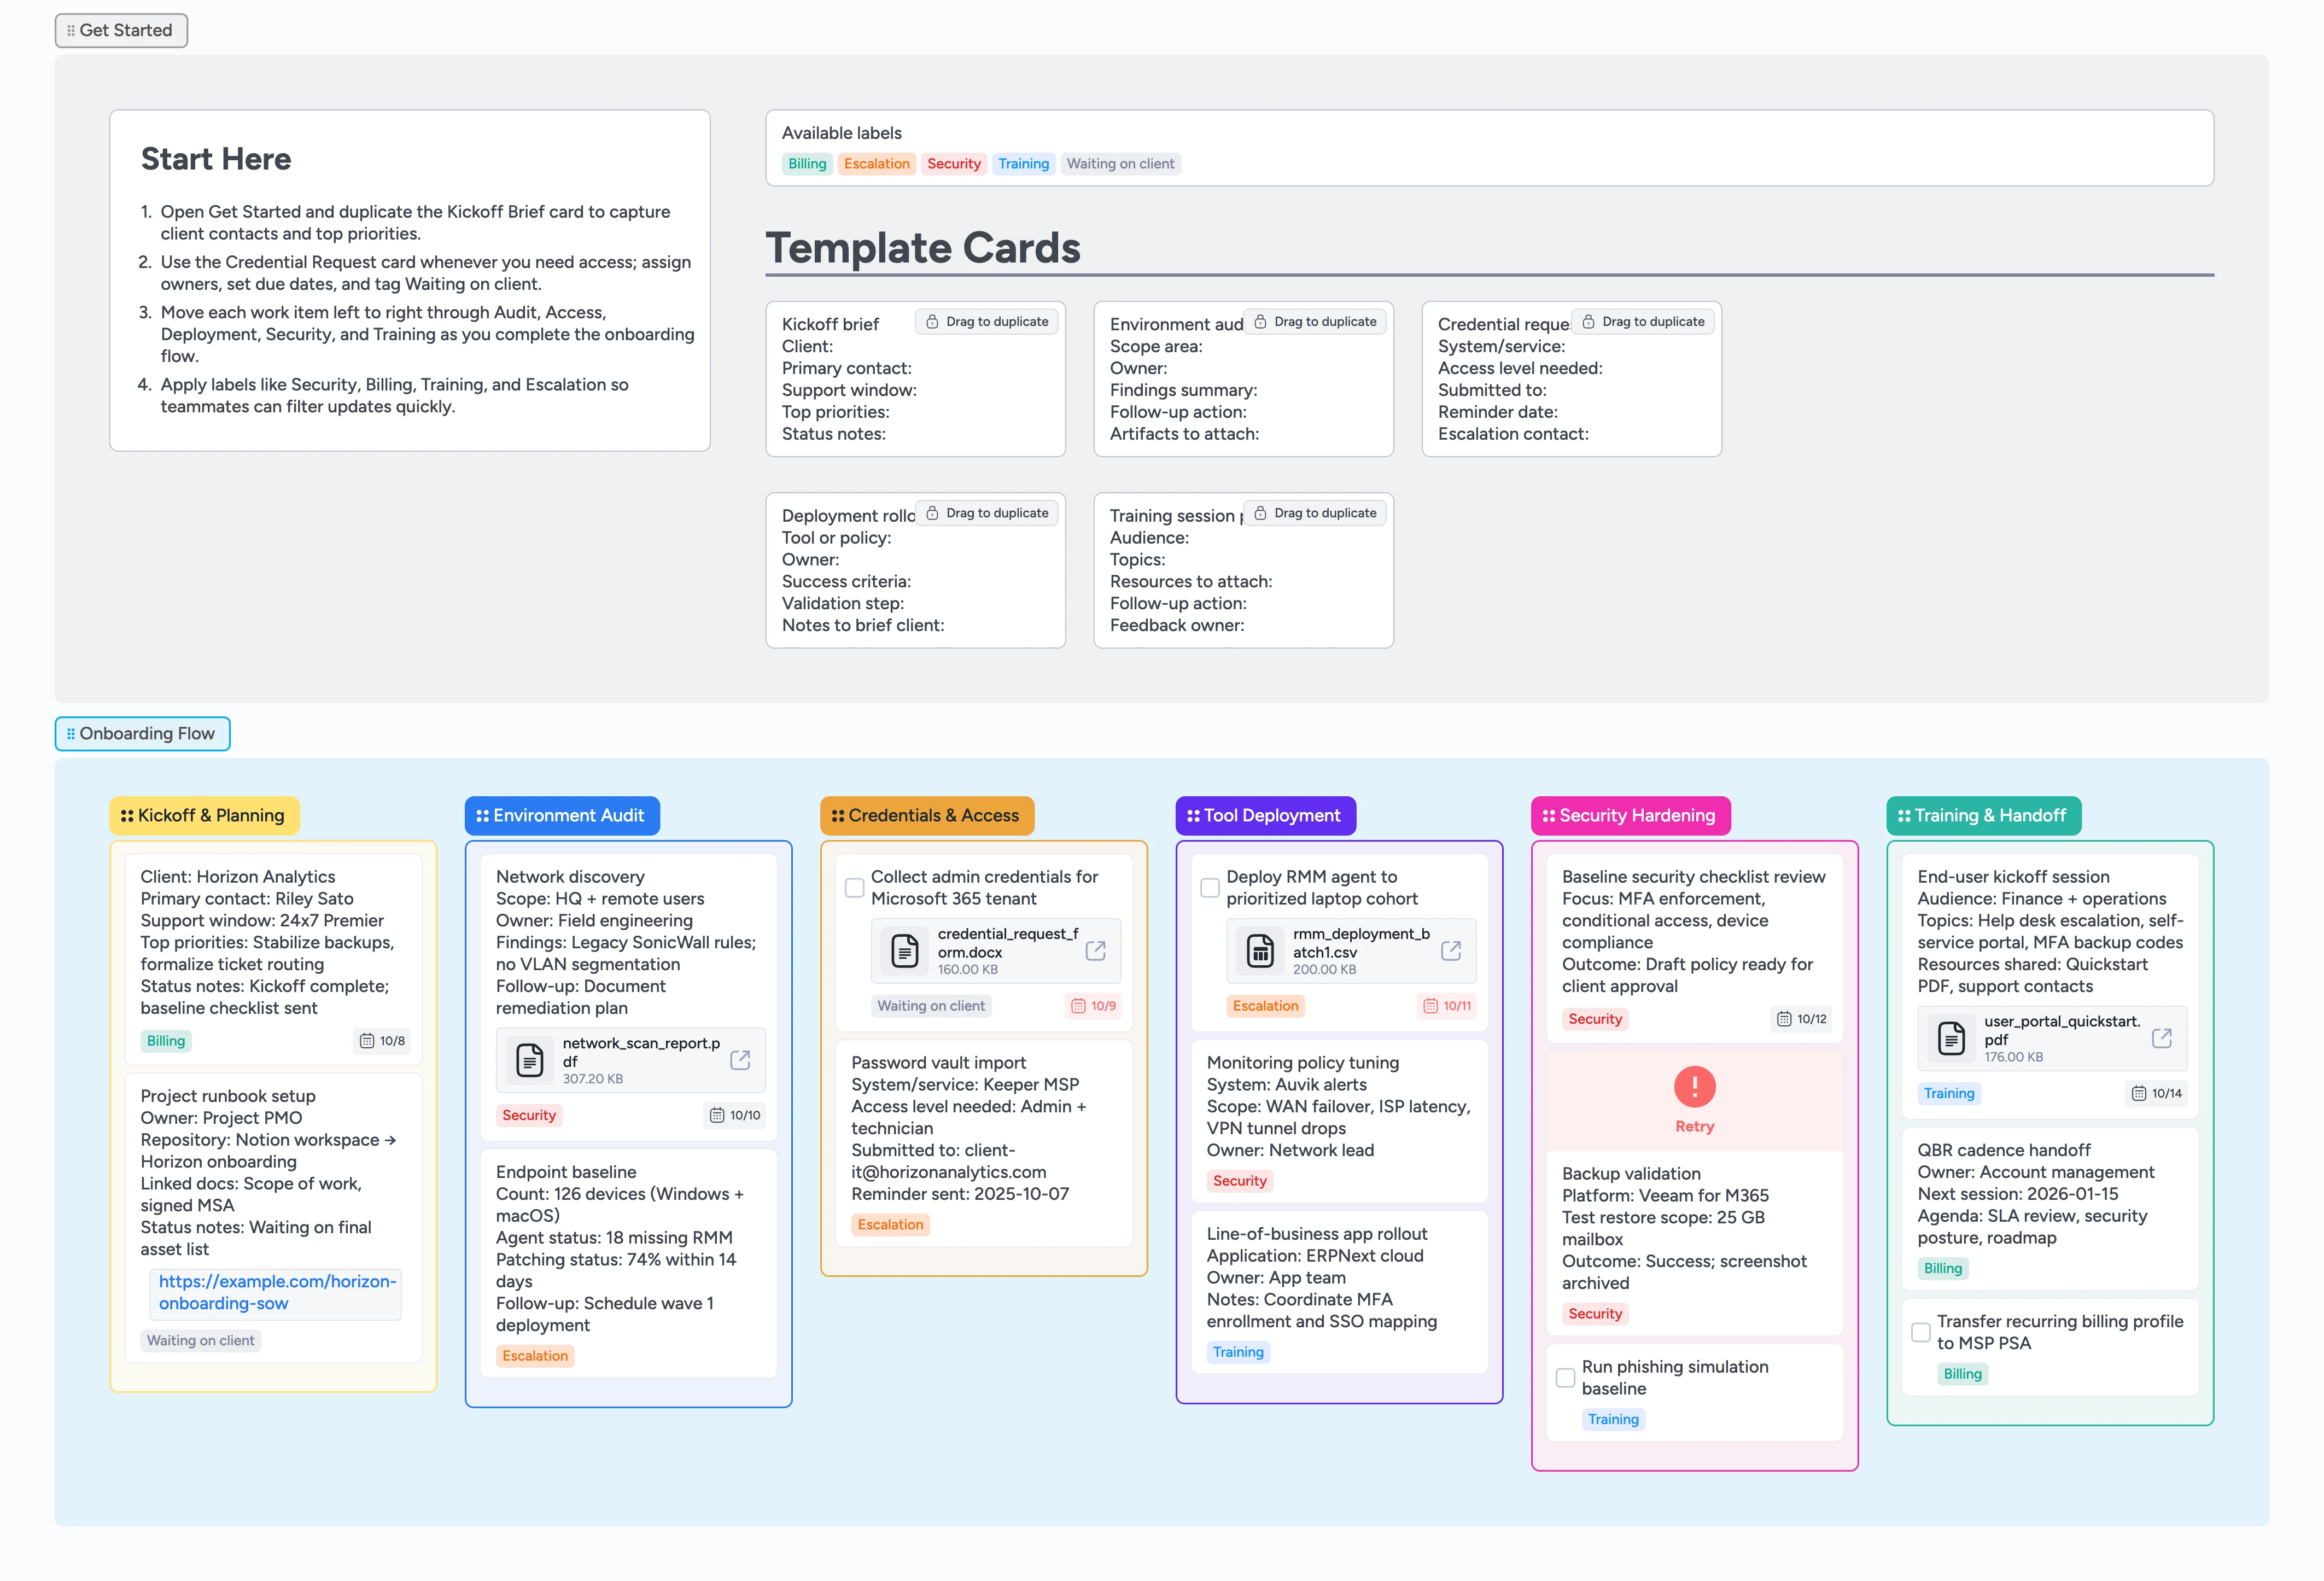
Task: Click the drag handle on the Onboarding Flow header
Action: click(x=70, y=733)
